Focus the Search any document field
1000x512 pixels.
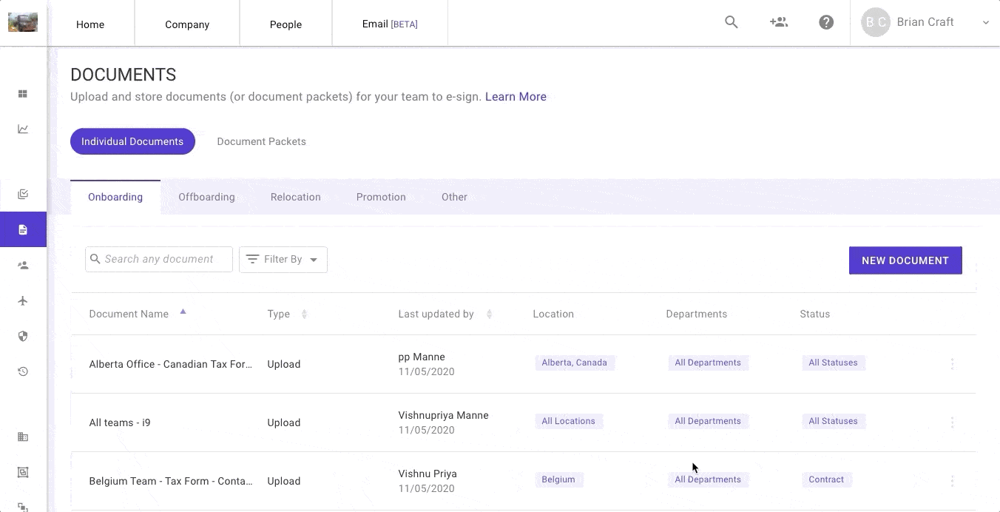click(159, 259)
